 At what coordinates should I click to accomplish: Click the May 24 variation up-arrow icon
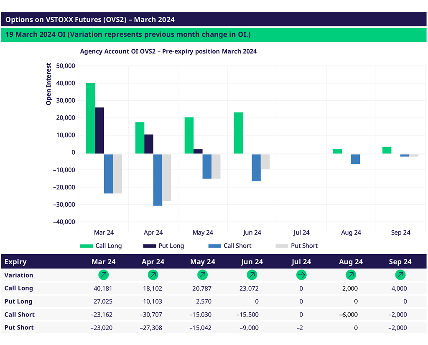(203, 275)
